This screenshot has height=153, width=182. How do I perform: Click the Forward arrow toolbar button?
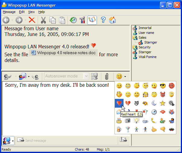[x=19, y=20]
